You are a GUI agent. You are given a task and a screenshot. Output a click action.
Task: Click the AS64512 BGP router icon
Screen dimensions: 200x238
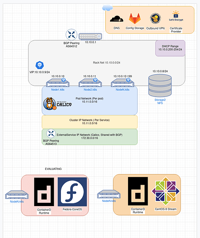71,34
